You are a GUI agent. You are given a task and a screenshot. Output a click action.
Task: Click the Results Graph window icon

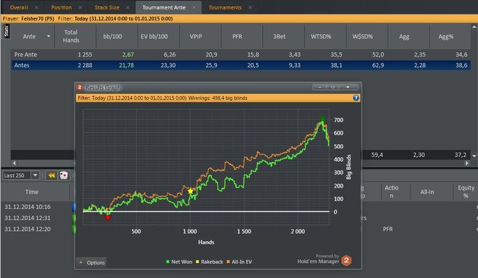(x=80, y=87)
